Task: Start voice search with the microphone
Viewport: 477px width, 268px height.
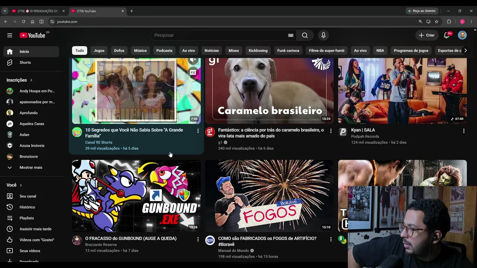Action: click(323, 35)
